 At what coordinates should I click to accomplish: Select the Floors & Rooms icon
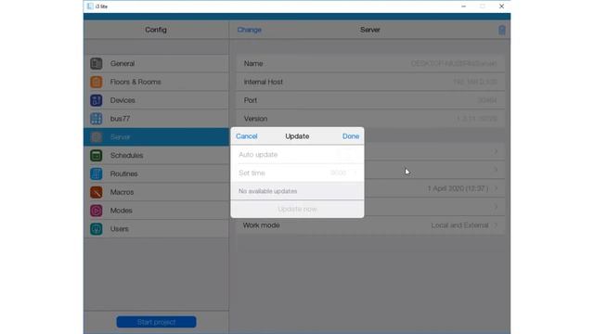(97, 82)
